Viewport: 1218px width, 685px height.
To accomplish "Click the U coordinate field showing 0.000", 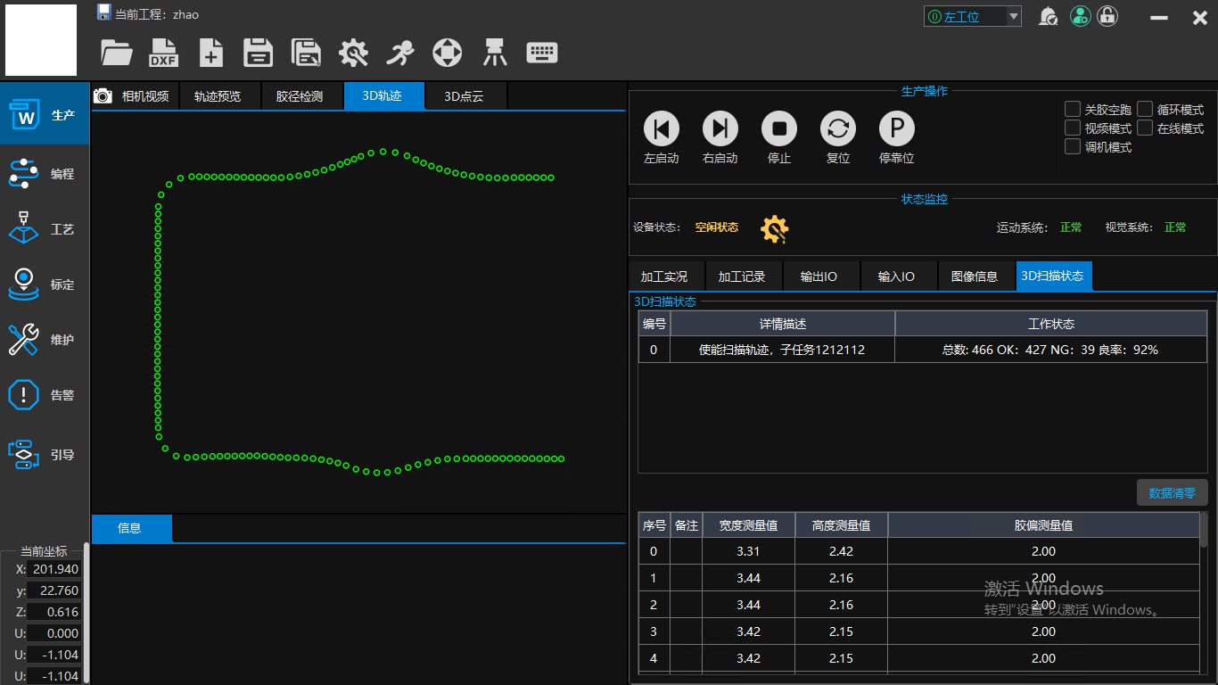I will [53, 633].
